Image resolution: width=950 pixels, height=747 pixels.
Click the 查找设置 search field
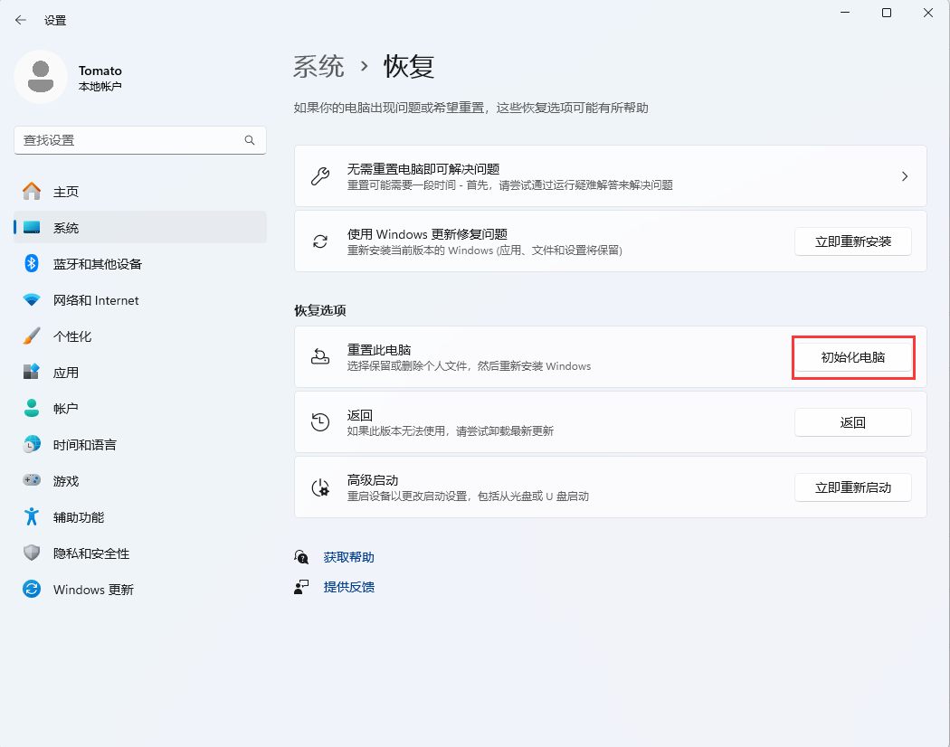pos(127,140)
